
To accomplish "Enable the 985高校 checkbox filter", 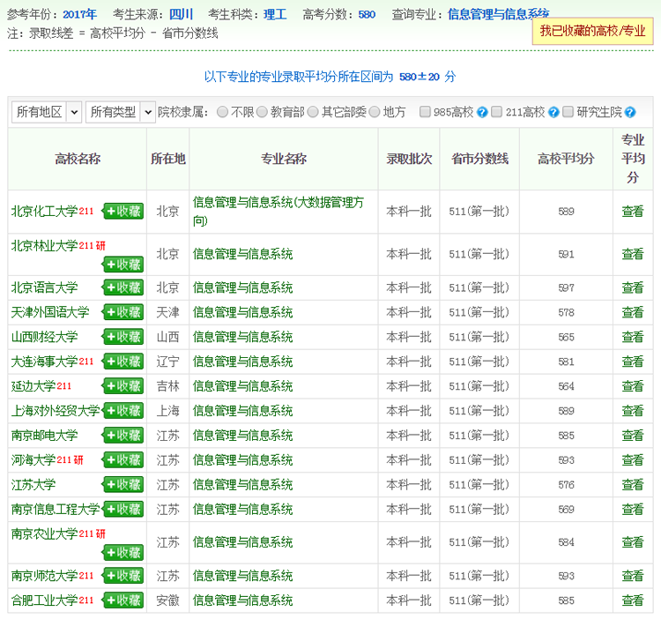I will (x=426, y=112).
